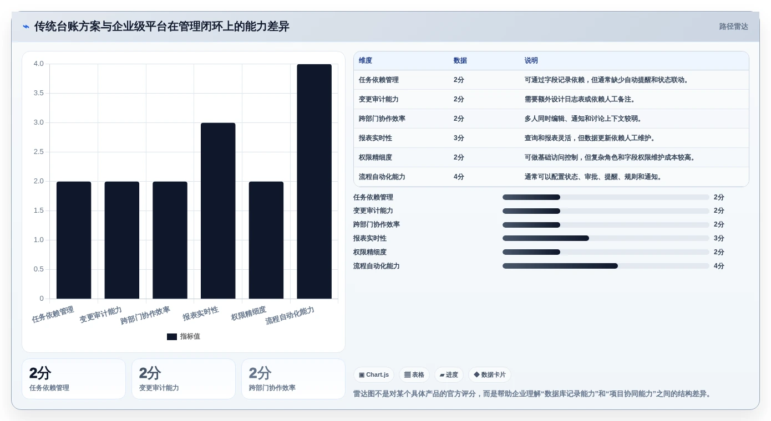Click description 通常可以配置状态、审批、提醒、规则和通知。
The height and width of the screenshot is (421, 771).
[594, 177]
